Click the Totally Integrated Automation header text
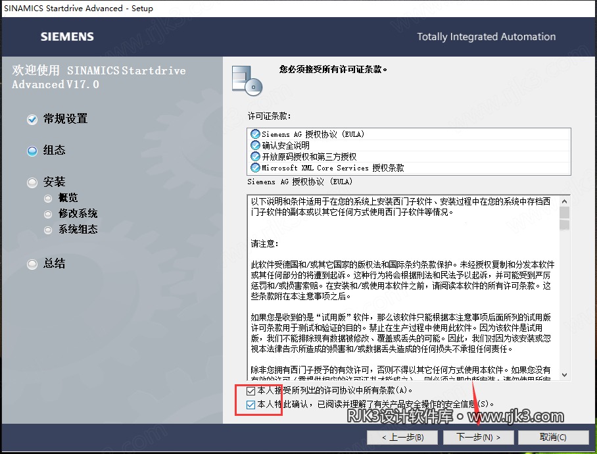Image resolution: width=597 pixels, height=454 pixels. point(486,37)
